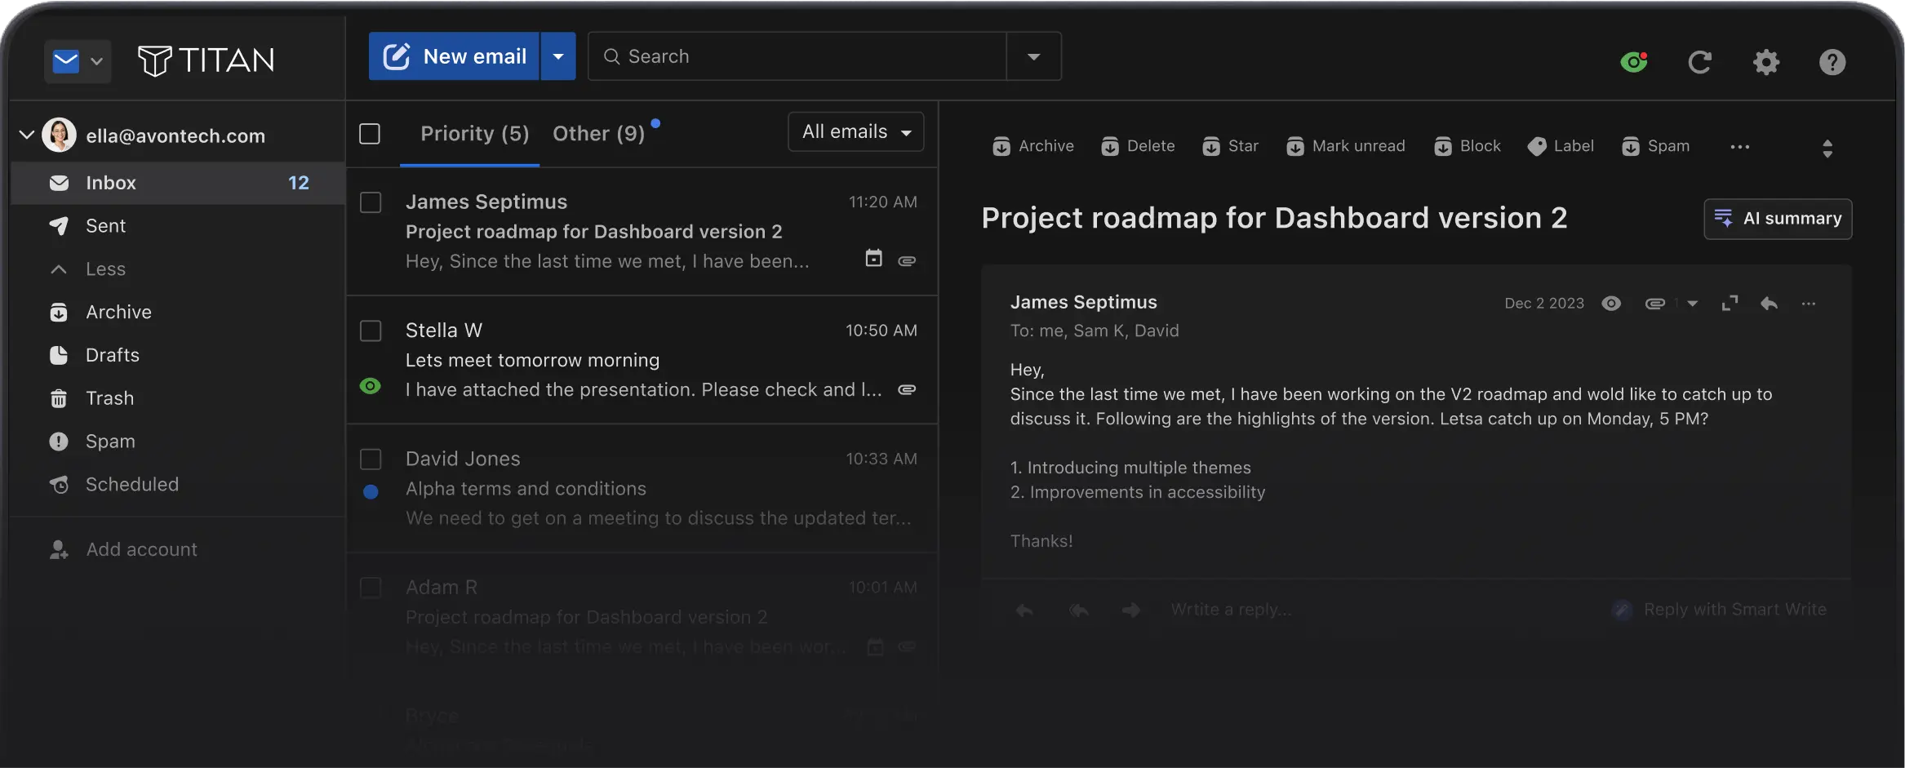This screenshot has width=1905, height=768.
Task: Open the 'Lets meet tomorrow morning' email
Action: tap(642, 360)
